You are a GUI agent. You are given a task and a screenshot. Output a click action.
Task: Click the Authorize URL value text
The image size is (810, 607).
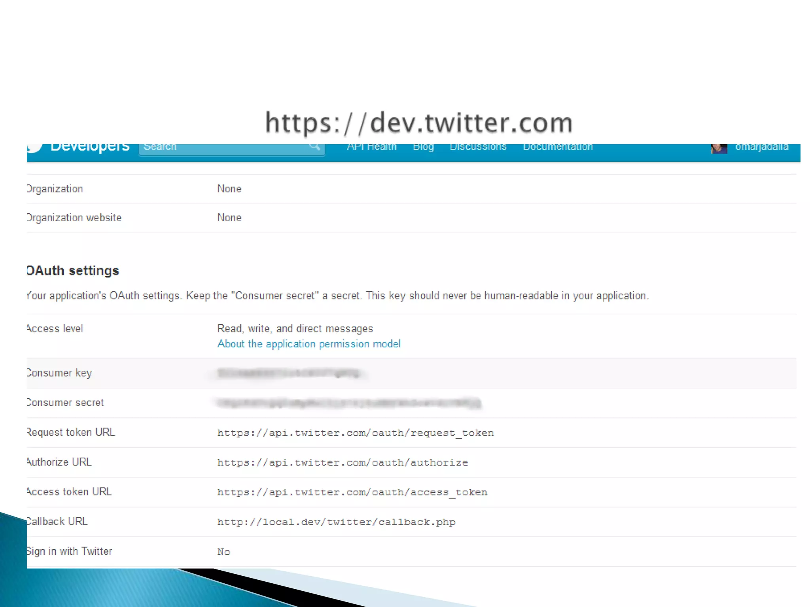coord(343,462)
